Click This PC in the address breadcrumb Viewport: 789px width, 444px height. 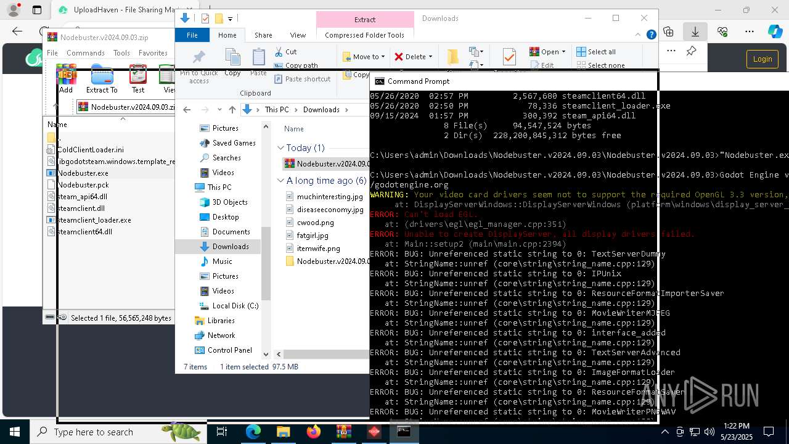(x=276, y=110)
